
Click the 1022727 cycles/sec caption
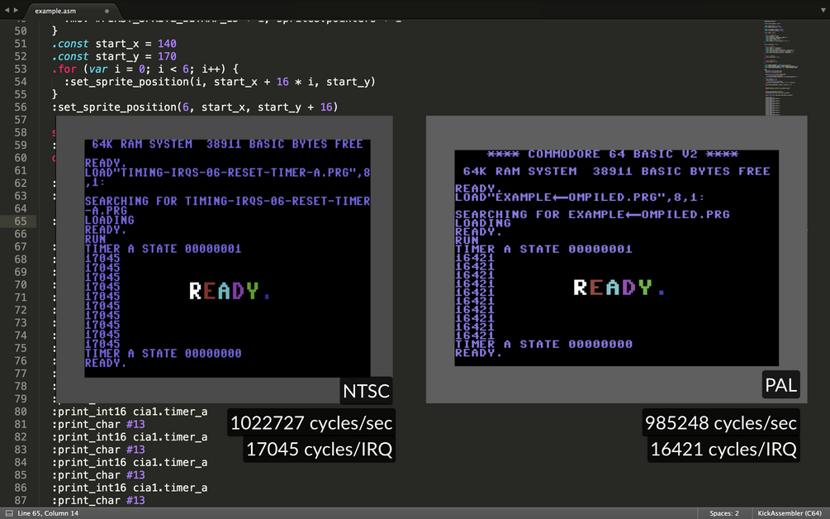pos(311,422)
